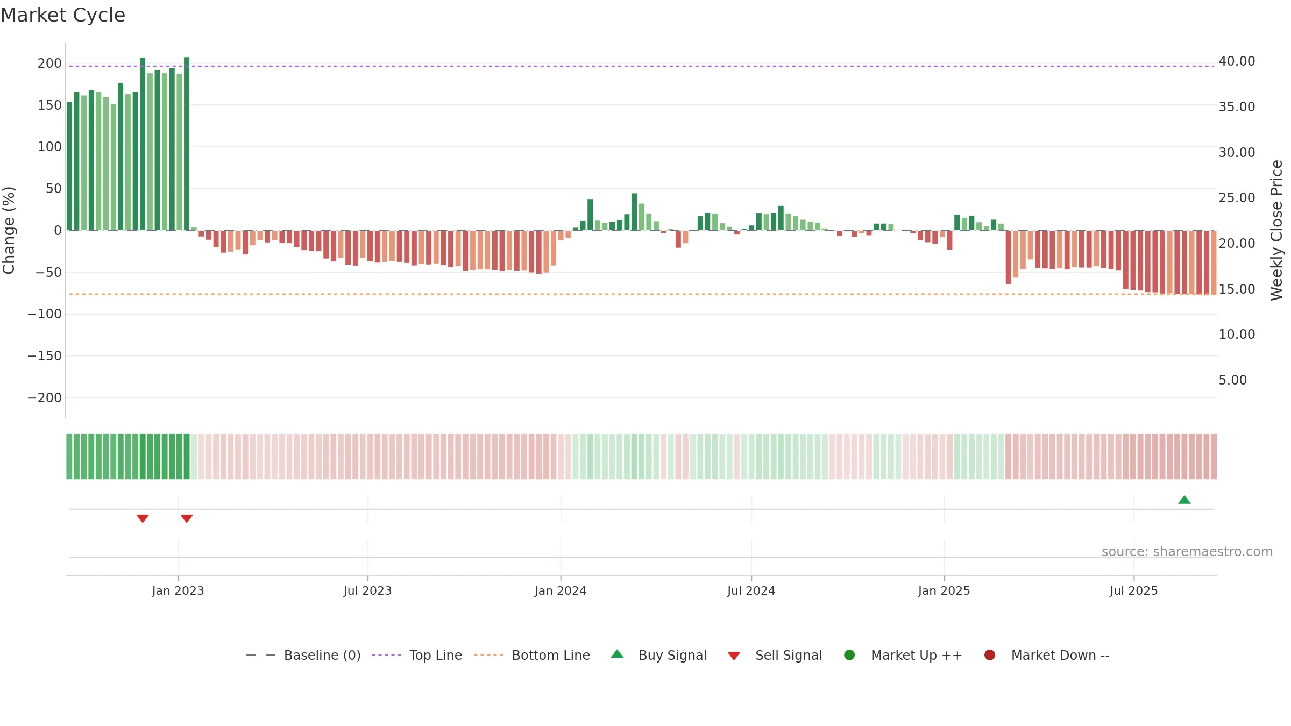1291x726 pixels.
Task: Click the Jan 2023 axis label
Action: point(178,590)
